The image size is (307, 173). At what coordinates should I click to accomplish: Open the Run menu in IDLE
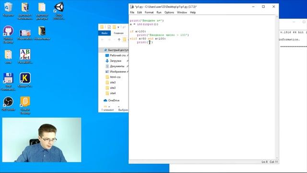pyautogui.click(x=159, y=12)
